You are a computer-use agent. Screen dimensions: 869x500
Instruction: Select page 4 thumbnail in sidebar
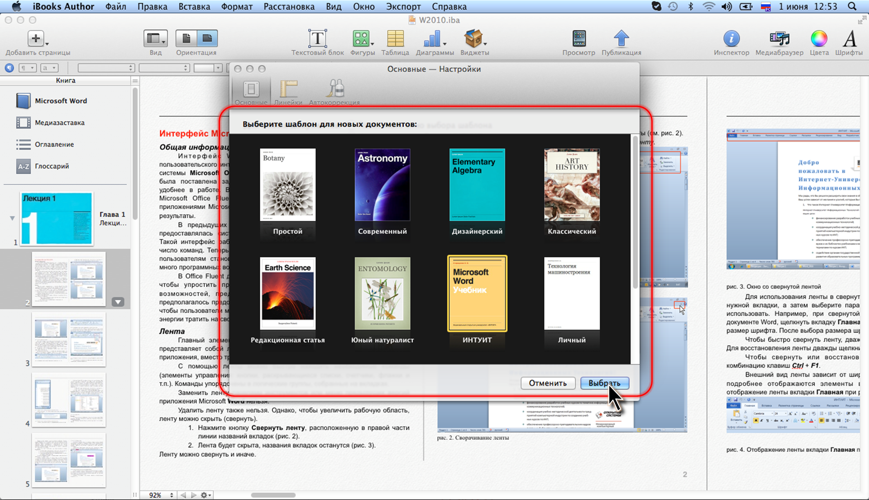(x=68, y=400)
